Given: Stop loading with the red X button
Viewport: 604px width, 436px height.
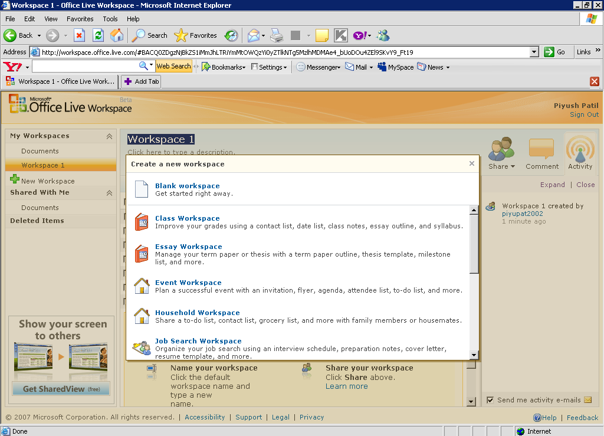Looking at the screenshot, I should [x=79, y=35].
